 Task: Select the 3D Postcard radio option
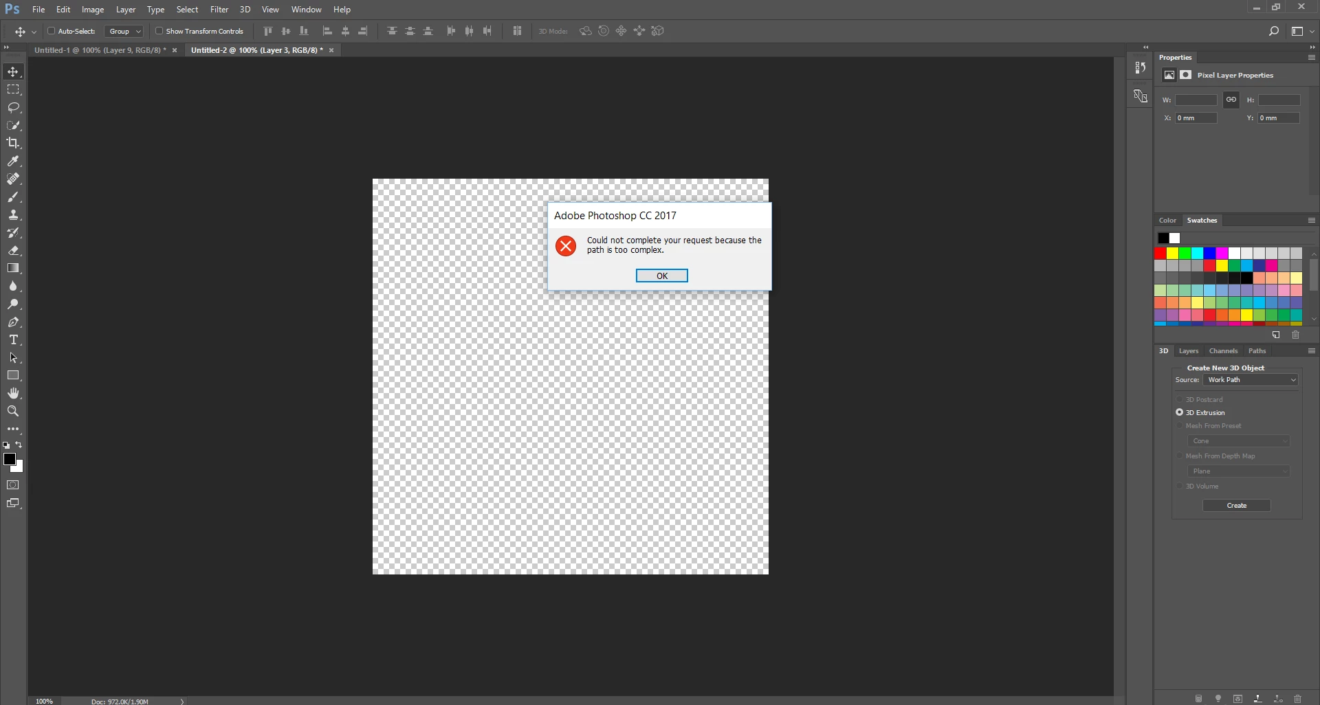click(1180, 399)
